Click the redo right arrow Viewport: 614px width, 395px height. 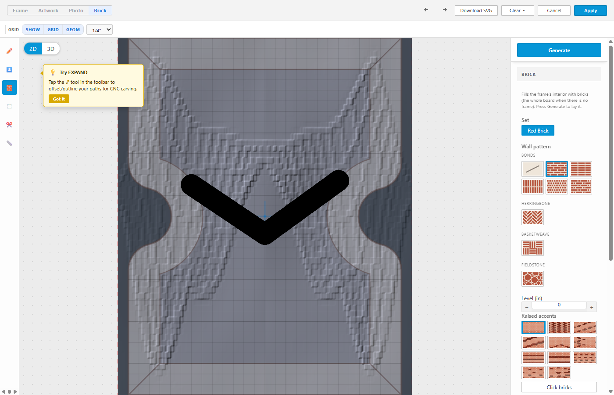pos(445,10)
